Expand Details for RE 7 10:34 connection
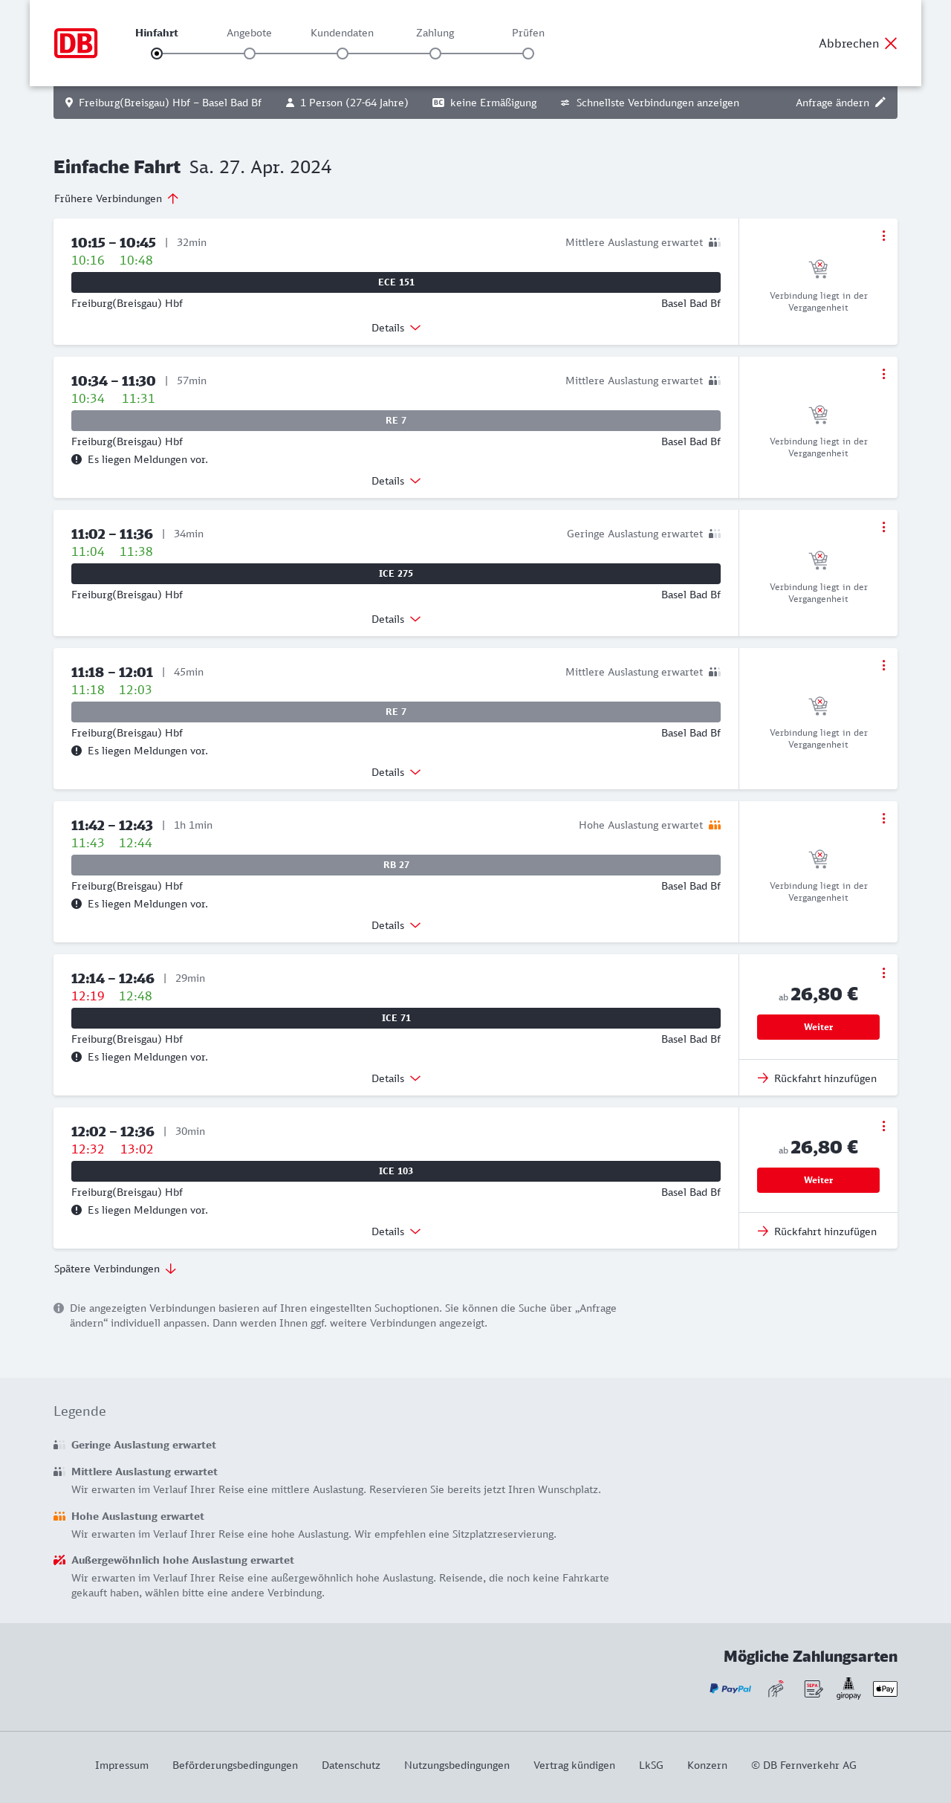951x1803 pixels. coord(396,481)
